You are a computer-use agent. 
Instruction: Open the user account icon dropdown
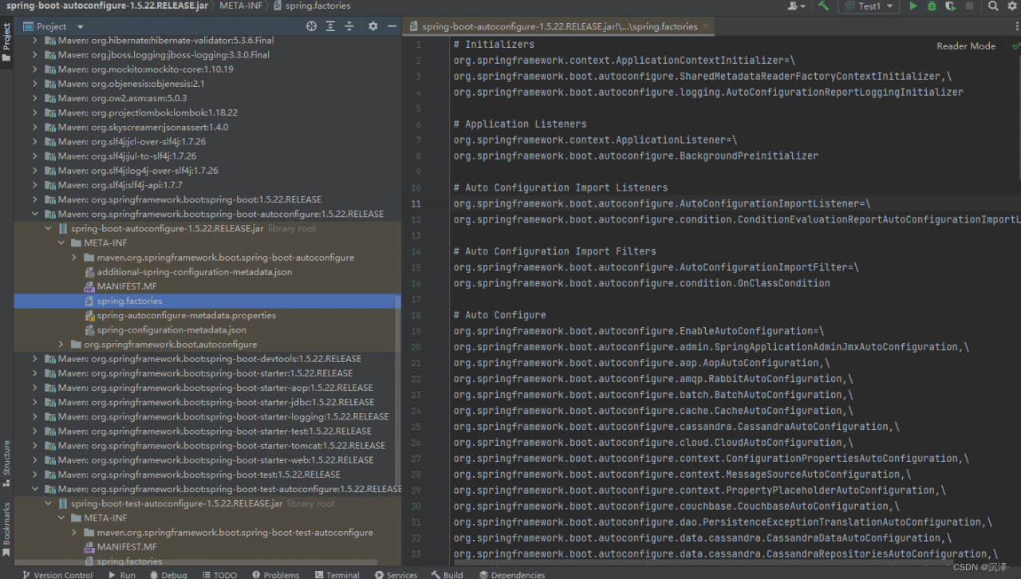pos(796,6)
